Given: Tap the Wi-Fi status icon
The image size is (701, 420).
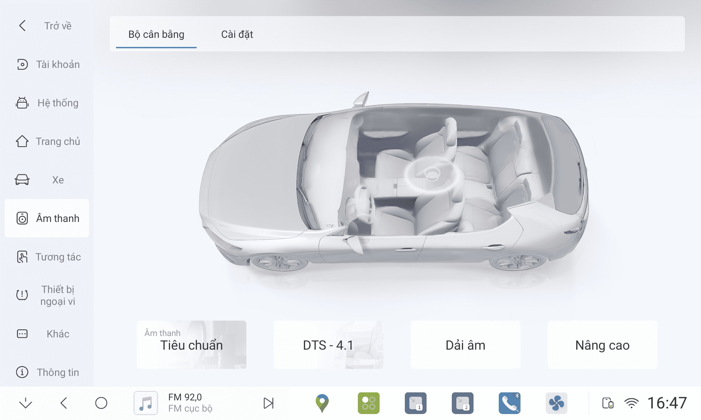Looking at the screenshot, I should (x=631, y=403).
